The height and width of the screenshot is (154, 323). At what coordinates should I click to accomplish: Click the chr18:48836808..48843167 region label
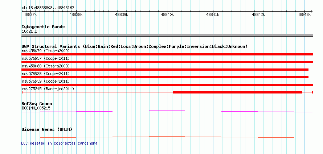pos(48,8)
